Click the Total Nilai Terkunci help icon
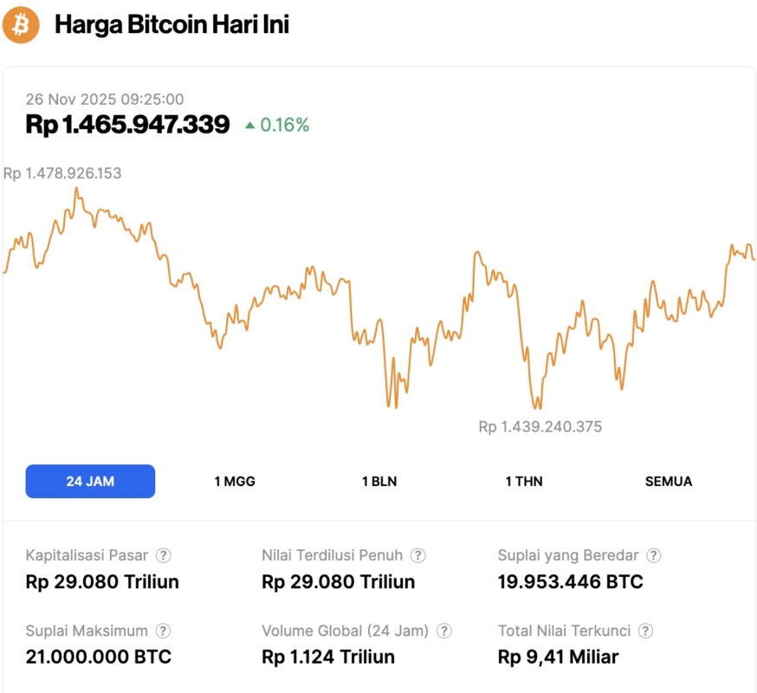 pyautogui.click(x=645, y=631)
